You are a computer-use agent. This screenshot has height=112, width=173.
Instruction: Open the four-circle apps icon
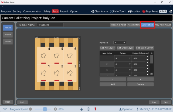coord(170,11)
